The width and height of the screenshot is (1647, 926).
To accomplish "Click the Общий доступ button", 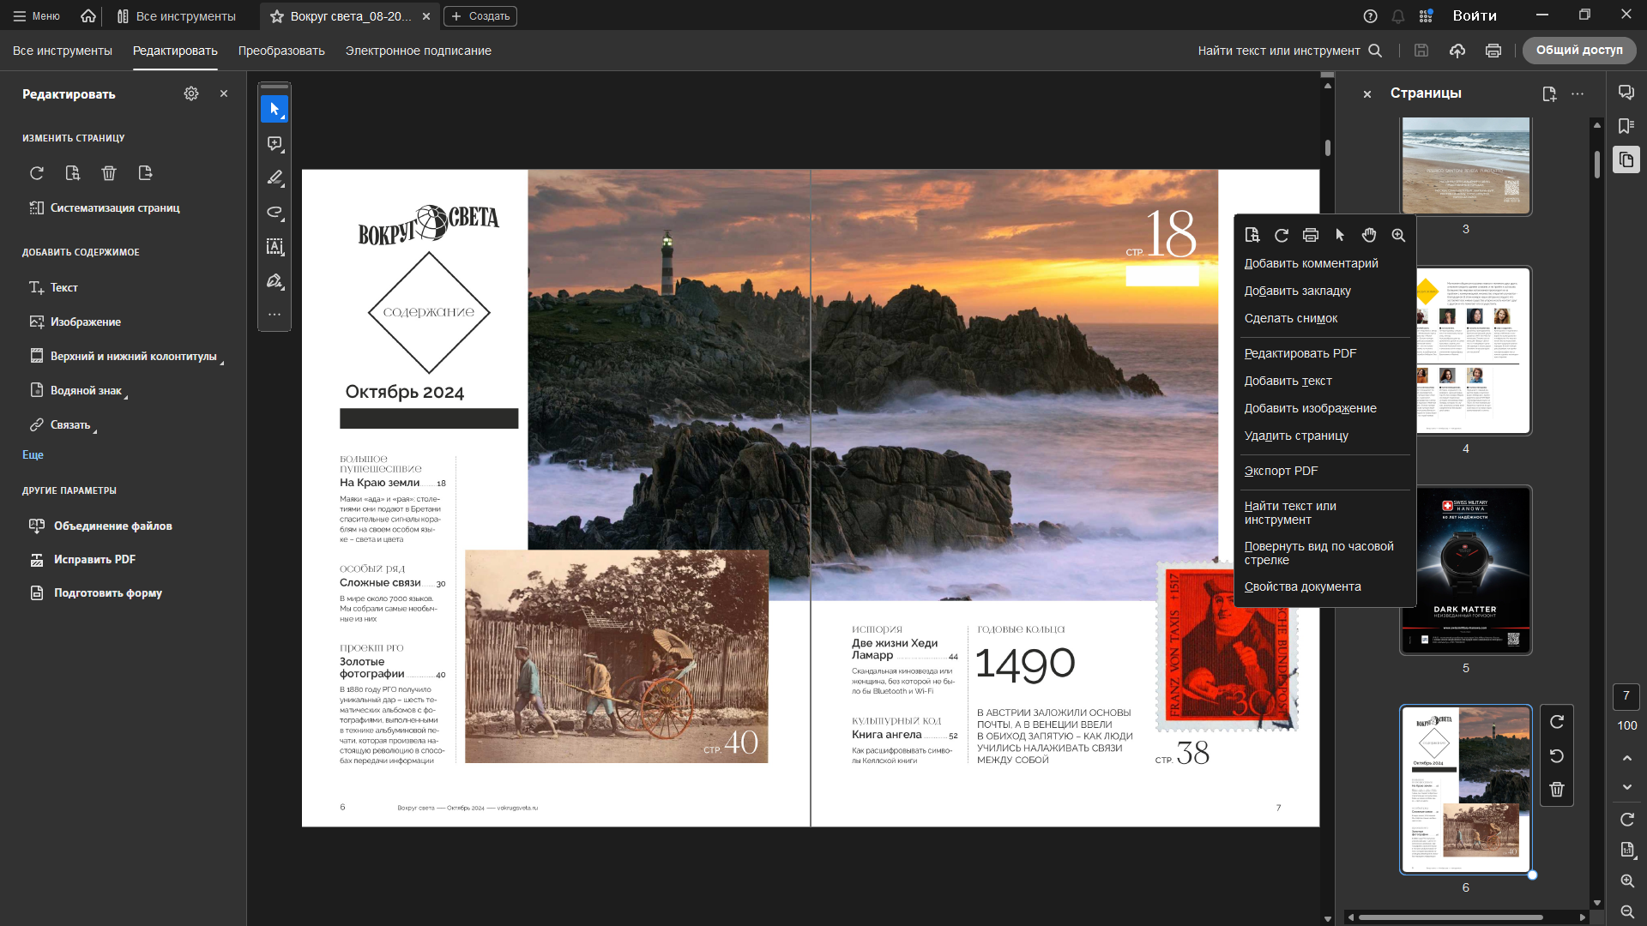I will point(1579,51).
